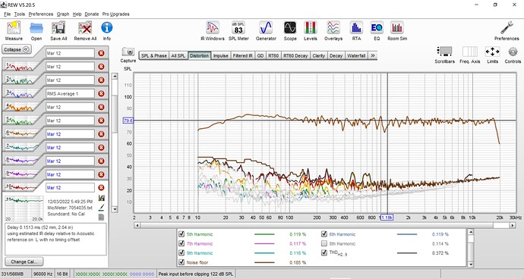Click the save measurement icon beside the date

[x=101, y=198]
